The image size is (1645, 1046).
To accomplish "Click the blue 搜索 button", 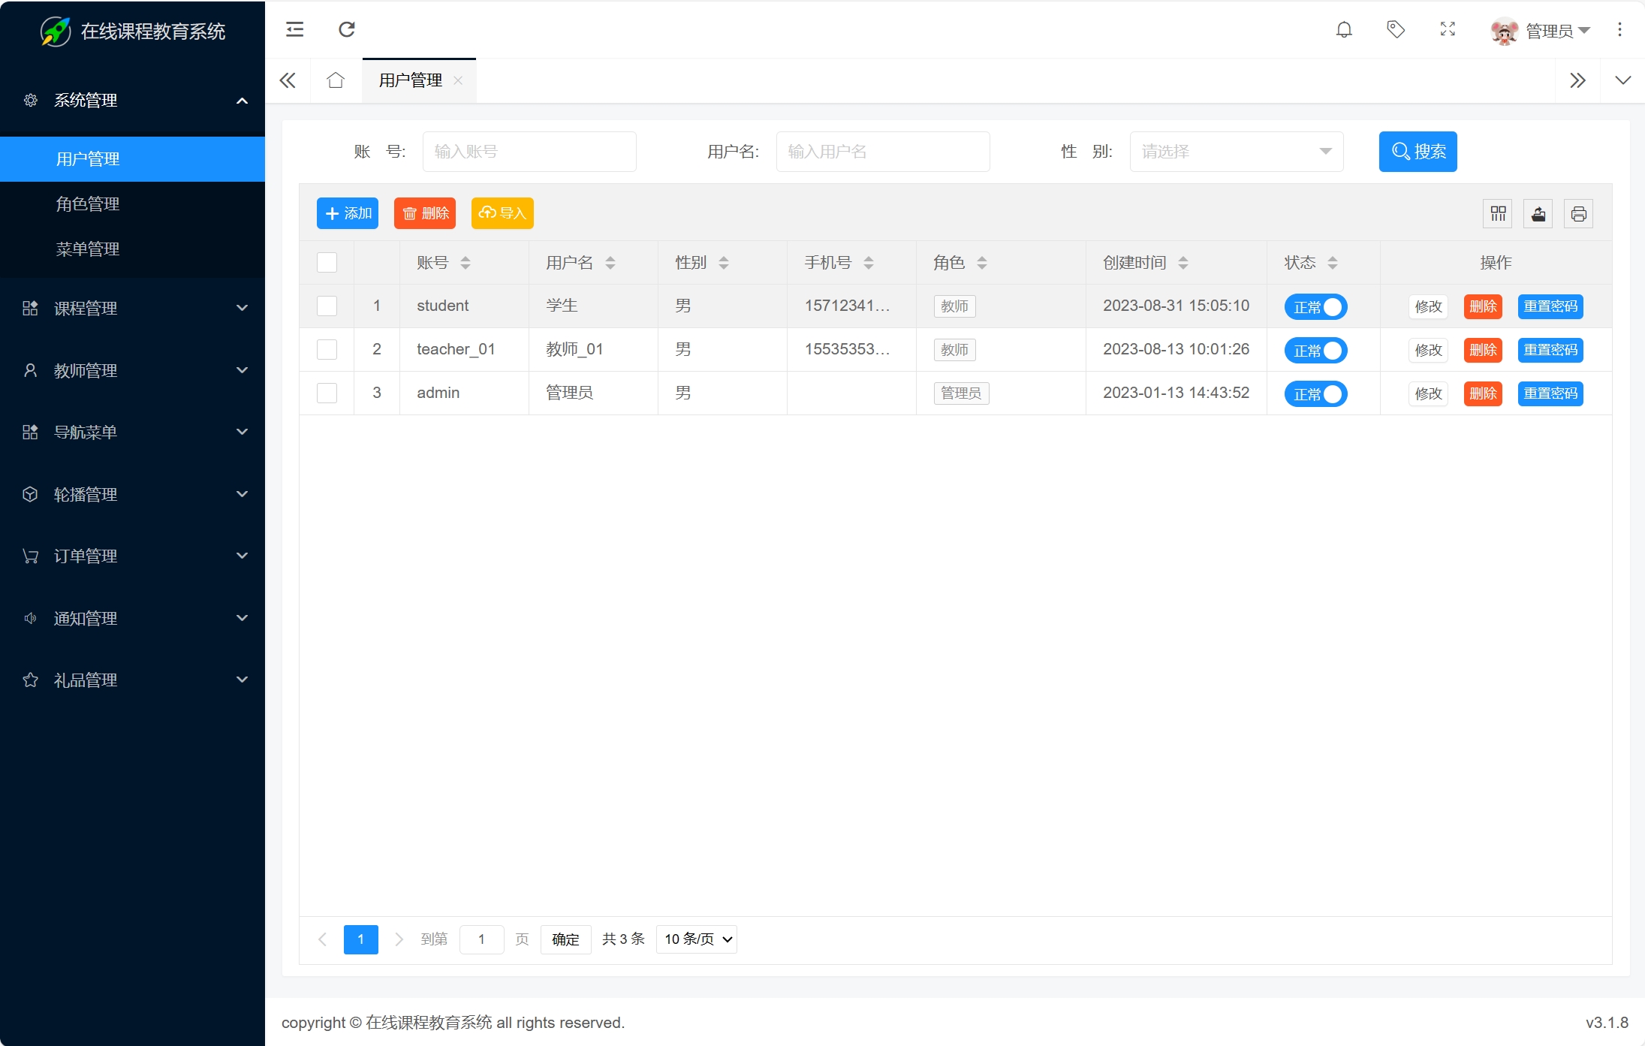I will point(1418,152).
